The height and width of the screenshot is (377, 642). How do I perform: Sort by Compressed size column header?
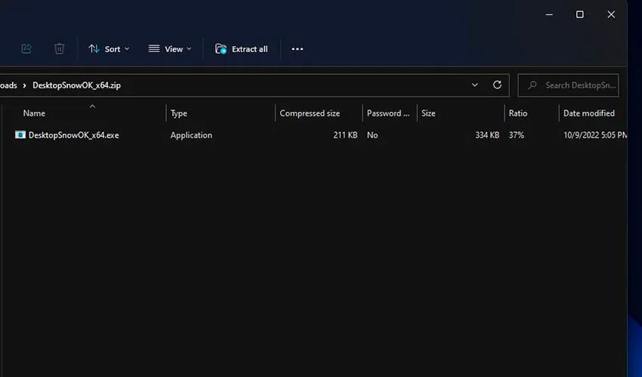tap(310, 113)
